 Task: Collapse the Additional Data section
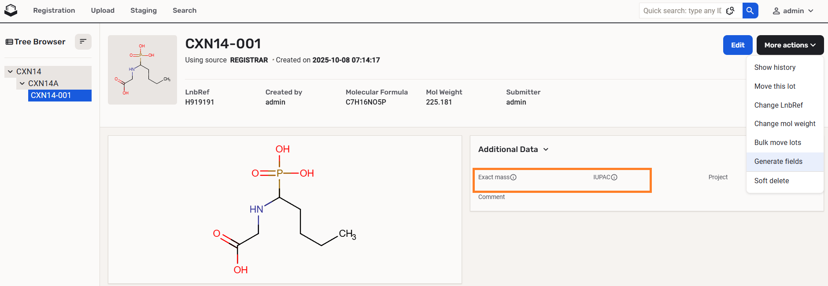coord(546,149)
